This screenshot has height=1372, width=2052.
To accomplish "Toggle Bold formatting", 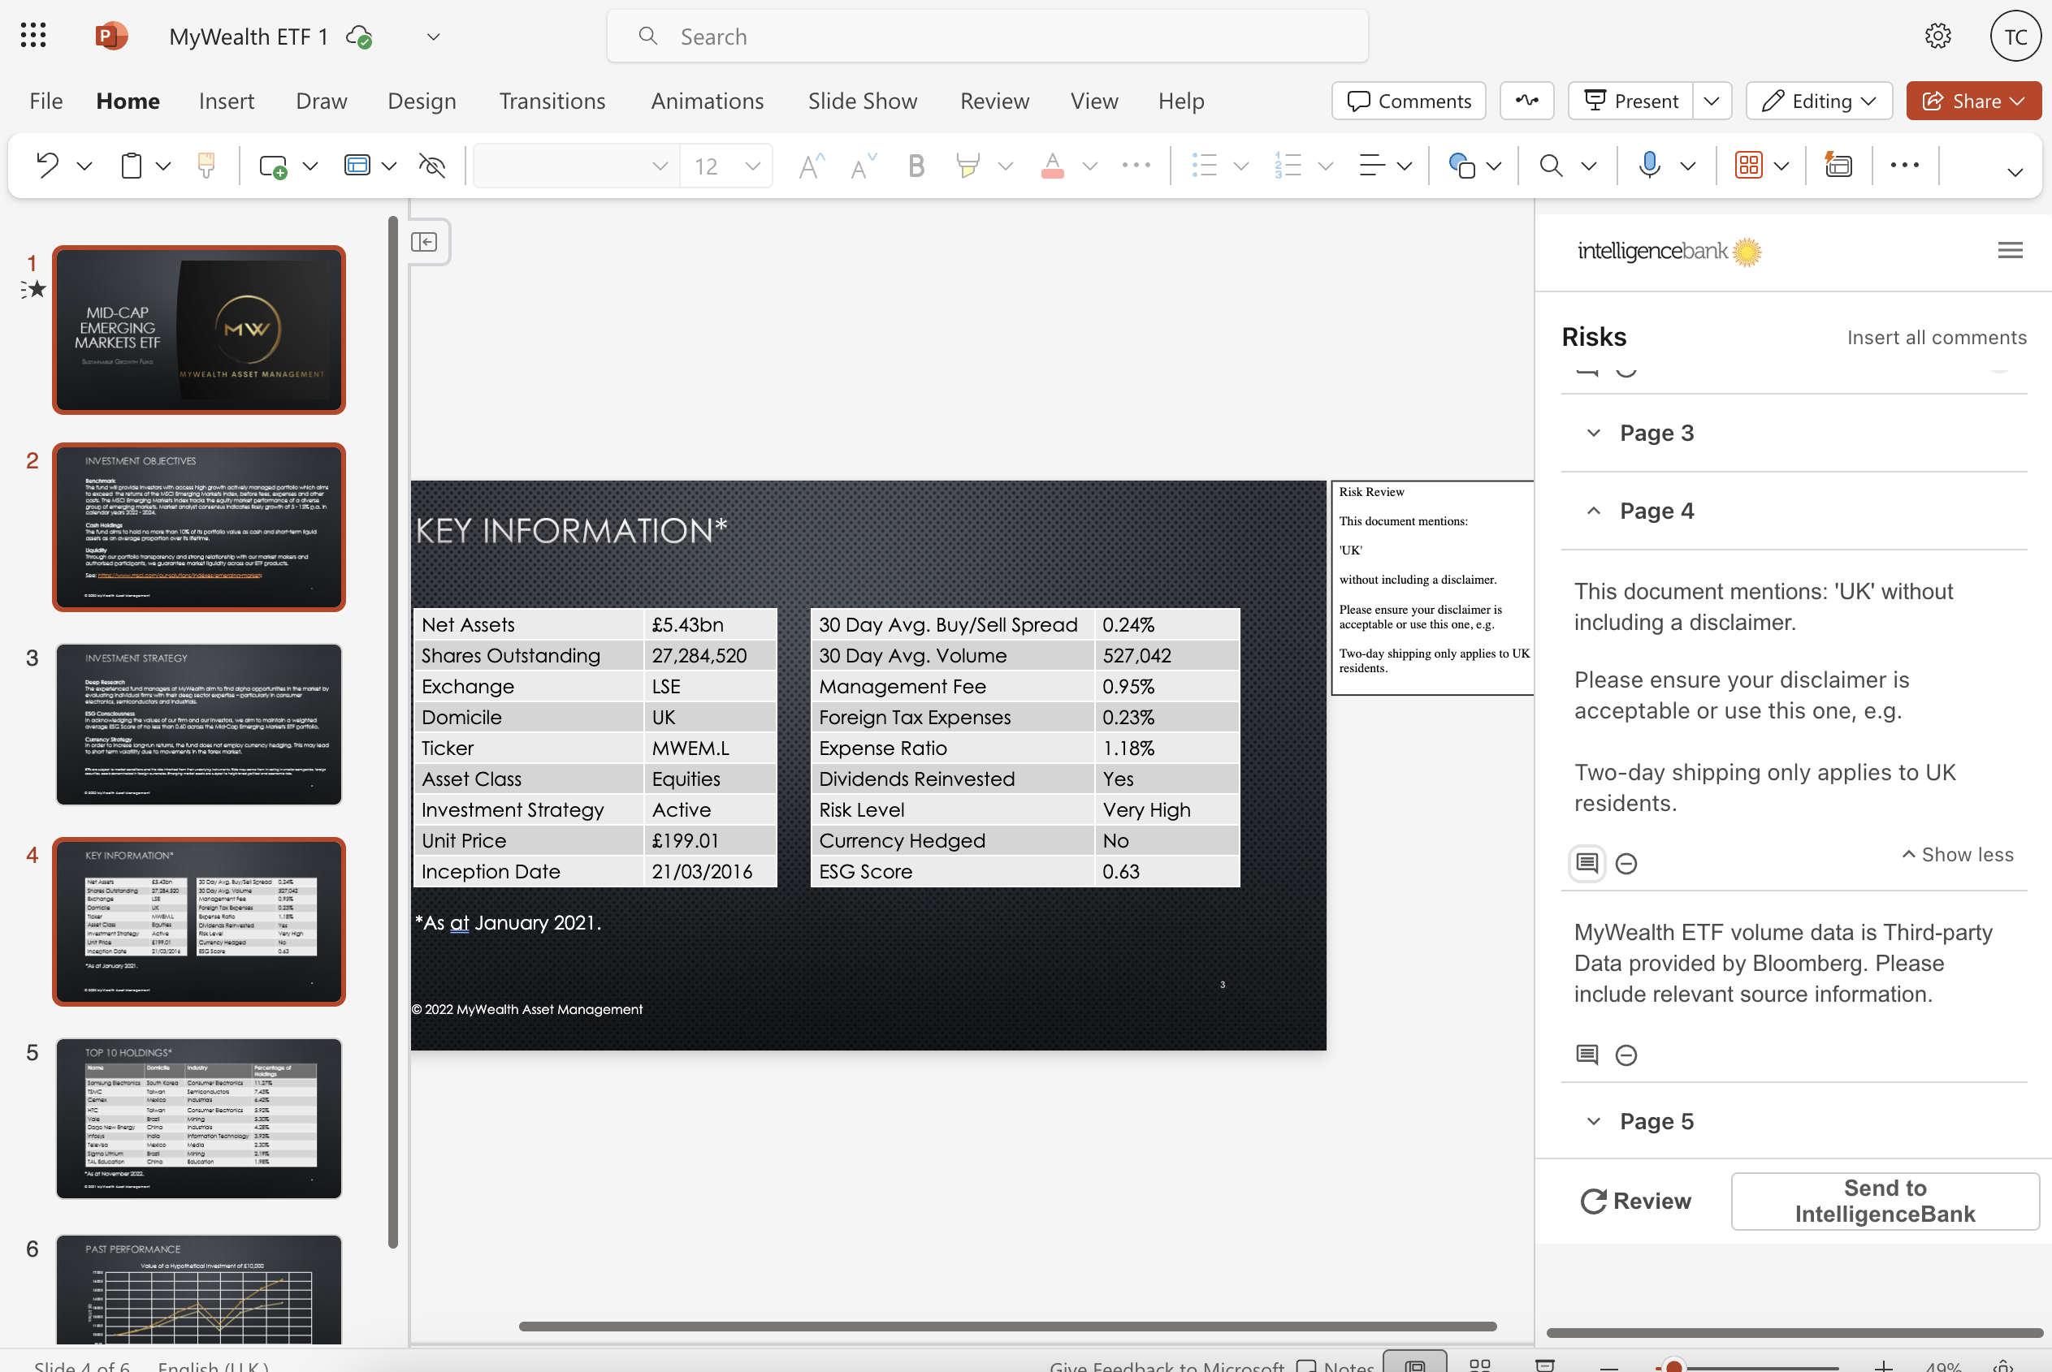I will click(x=916, y=165).
